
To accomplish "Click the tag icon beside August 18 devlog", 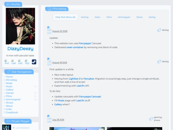I will 159,61.
